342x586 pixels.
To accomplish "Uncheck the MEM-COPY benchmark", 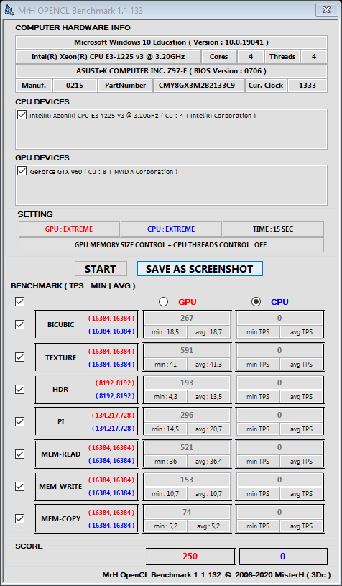I will pyautogui.click(x=20, y=518).
